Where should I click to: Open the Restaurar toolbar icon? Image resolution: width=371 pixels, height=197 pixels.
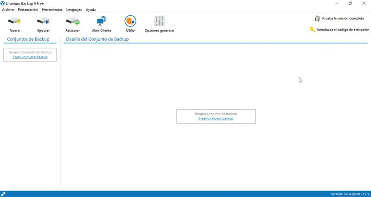coord(73,21)
